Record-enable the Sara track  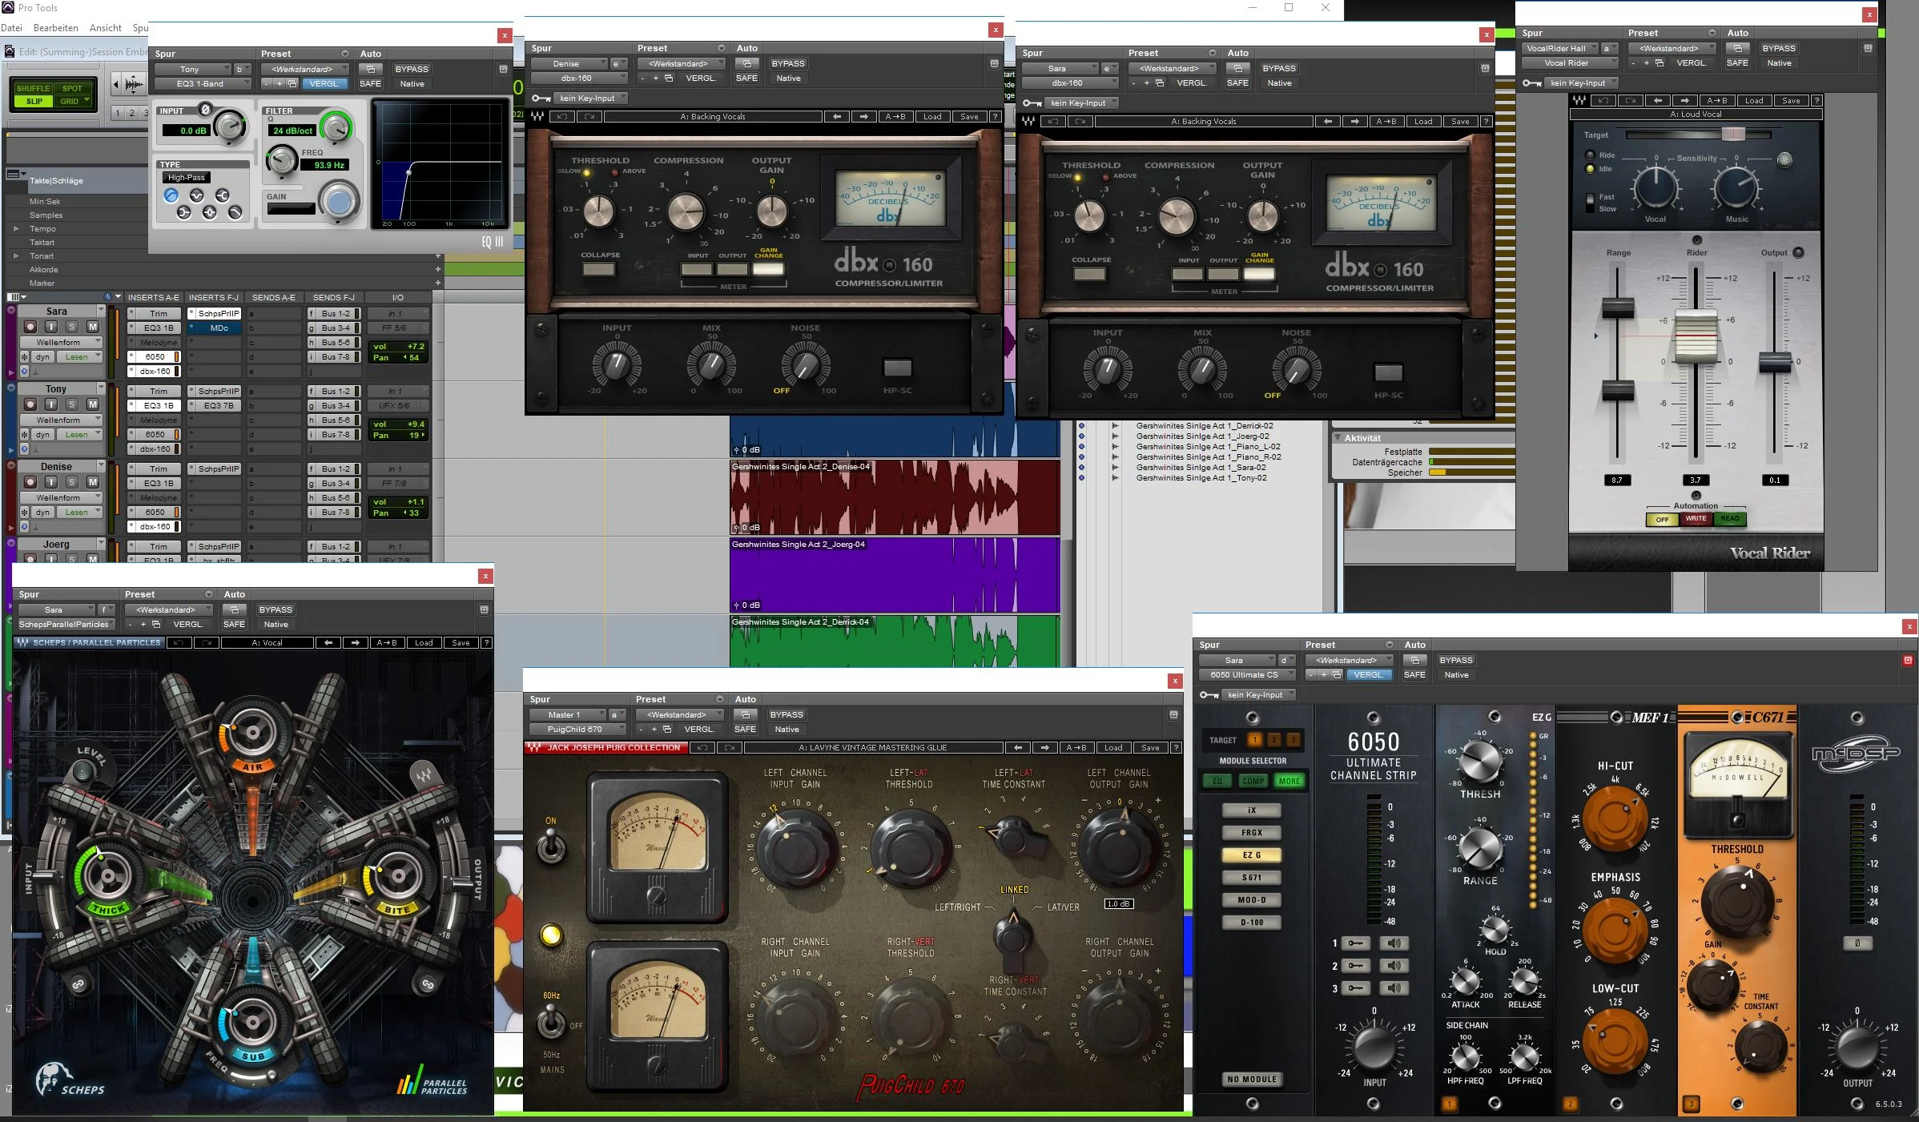click(30, 327)
